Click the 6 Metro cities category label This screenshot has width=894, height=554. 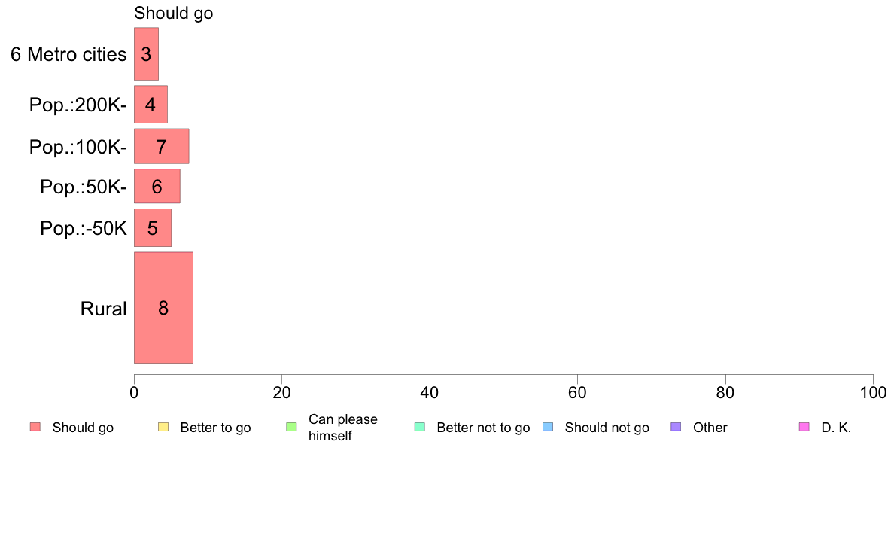pos(68,54)
